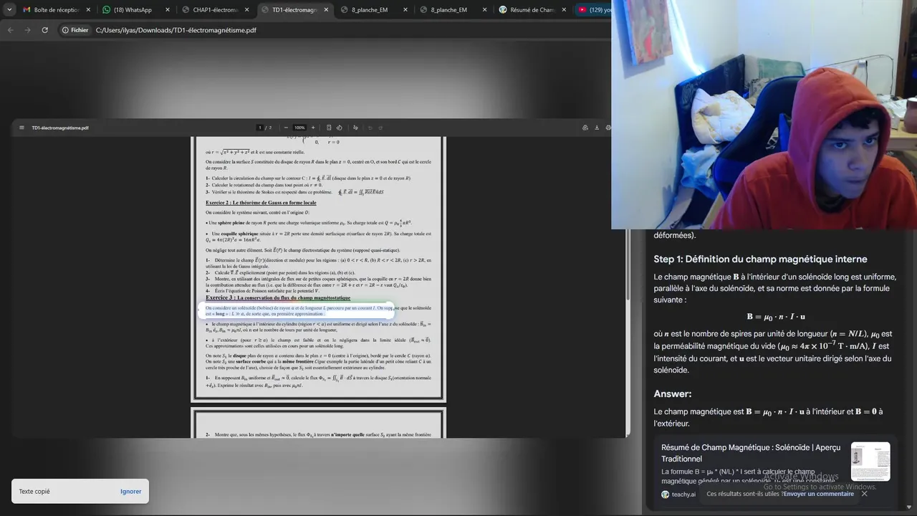
Task: Download the PDF file
Action: click(597, 128)
